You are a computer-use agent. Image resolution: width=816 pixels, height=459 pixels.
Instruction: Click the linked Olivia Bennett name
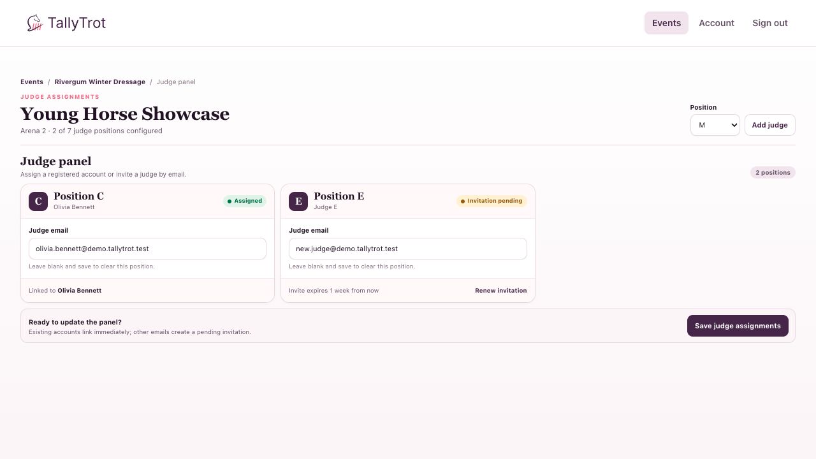80,291
